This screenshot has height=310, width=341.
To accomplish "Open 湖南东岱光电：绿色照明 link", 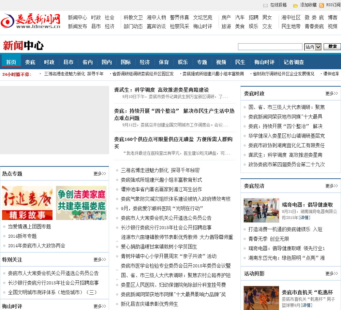I will [286, 258].
